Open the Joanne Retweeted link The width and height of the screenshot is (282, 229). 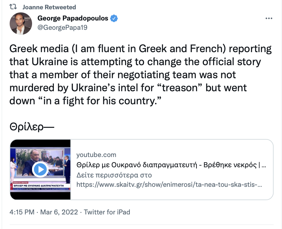click(x=49, y=7)
